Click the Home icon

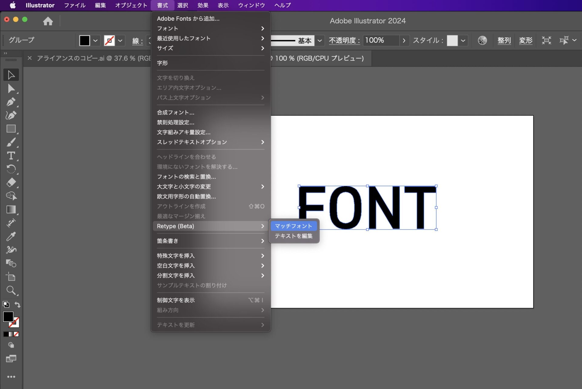click(x=48, y=21)
